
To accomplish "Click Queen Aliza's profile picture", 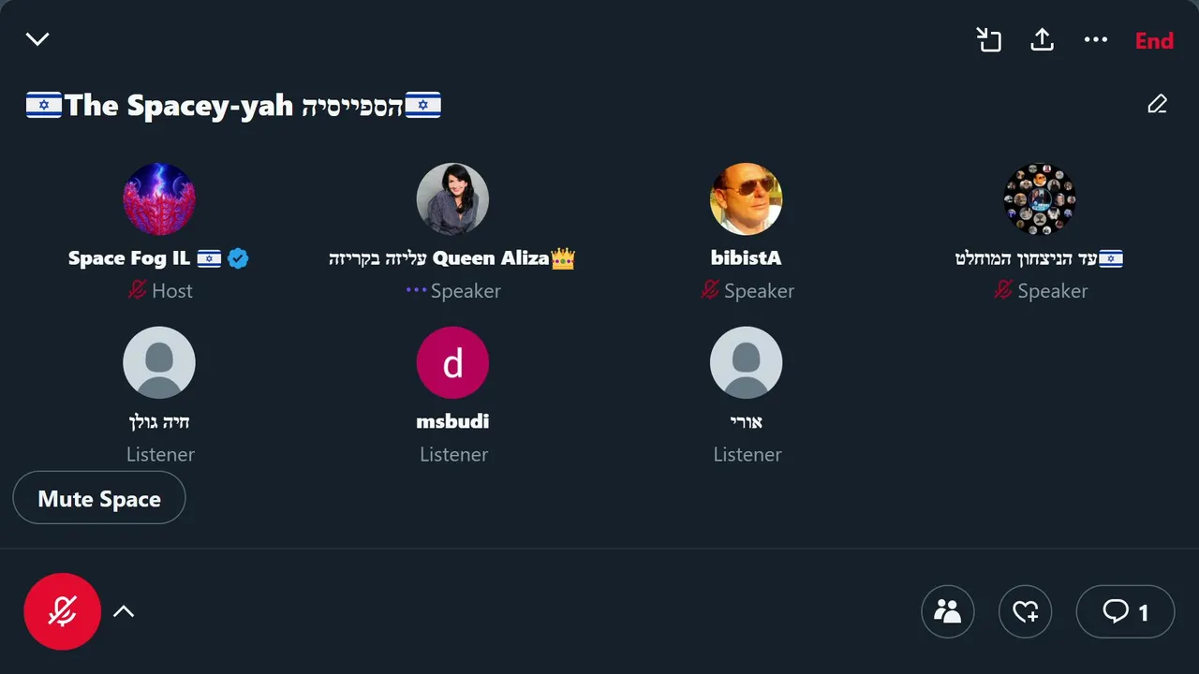I will [452, 199].
